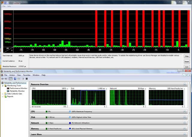The image size is (192, 137).
Task: Collapse the Monitoring Tools tree node
Action: point(3,86)
